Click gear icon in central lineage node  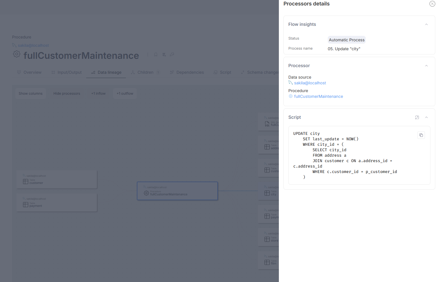tap(146, 193)
